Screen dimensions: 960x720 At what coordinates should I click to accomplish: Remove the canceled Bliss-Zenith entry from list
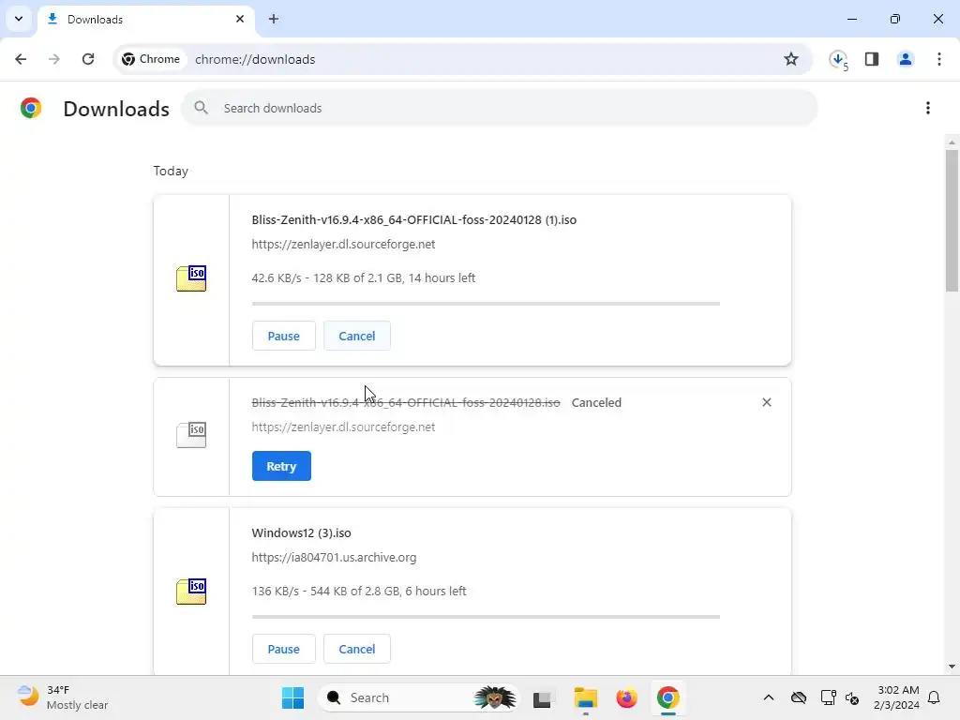[x=767, y=402]
